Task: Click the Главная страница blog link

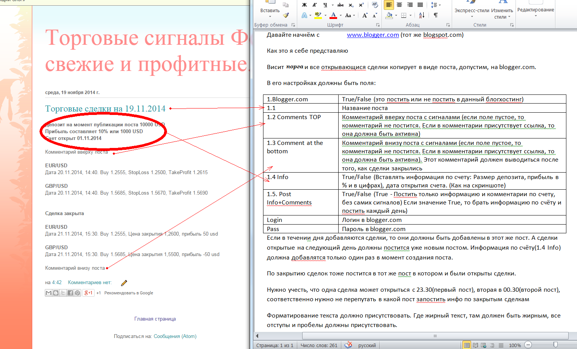Action: [155, 319]
